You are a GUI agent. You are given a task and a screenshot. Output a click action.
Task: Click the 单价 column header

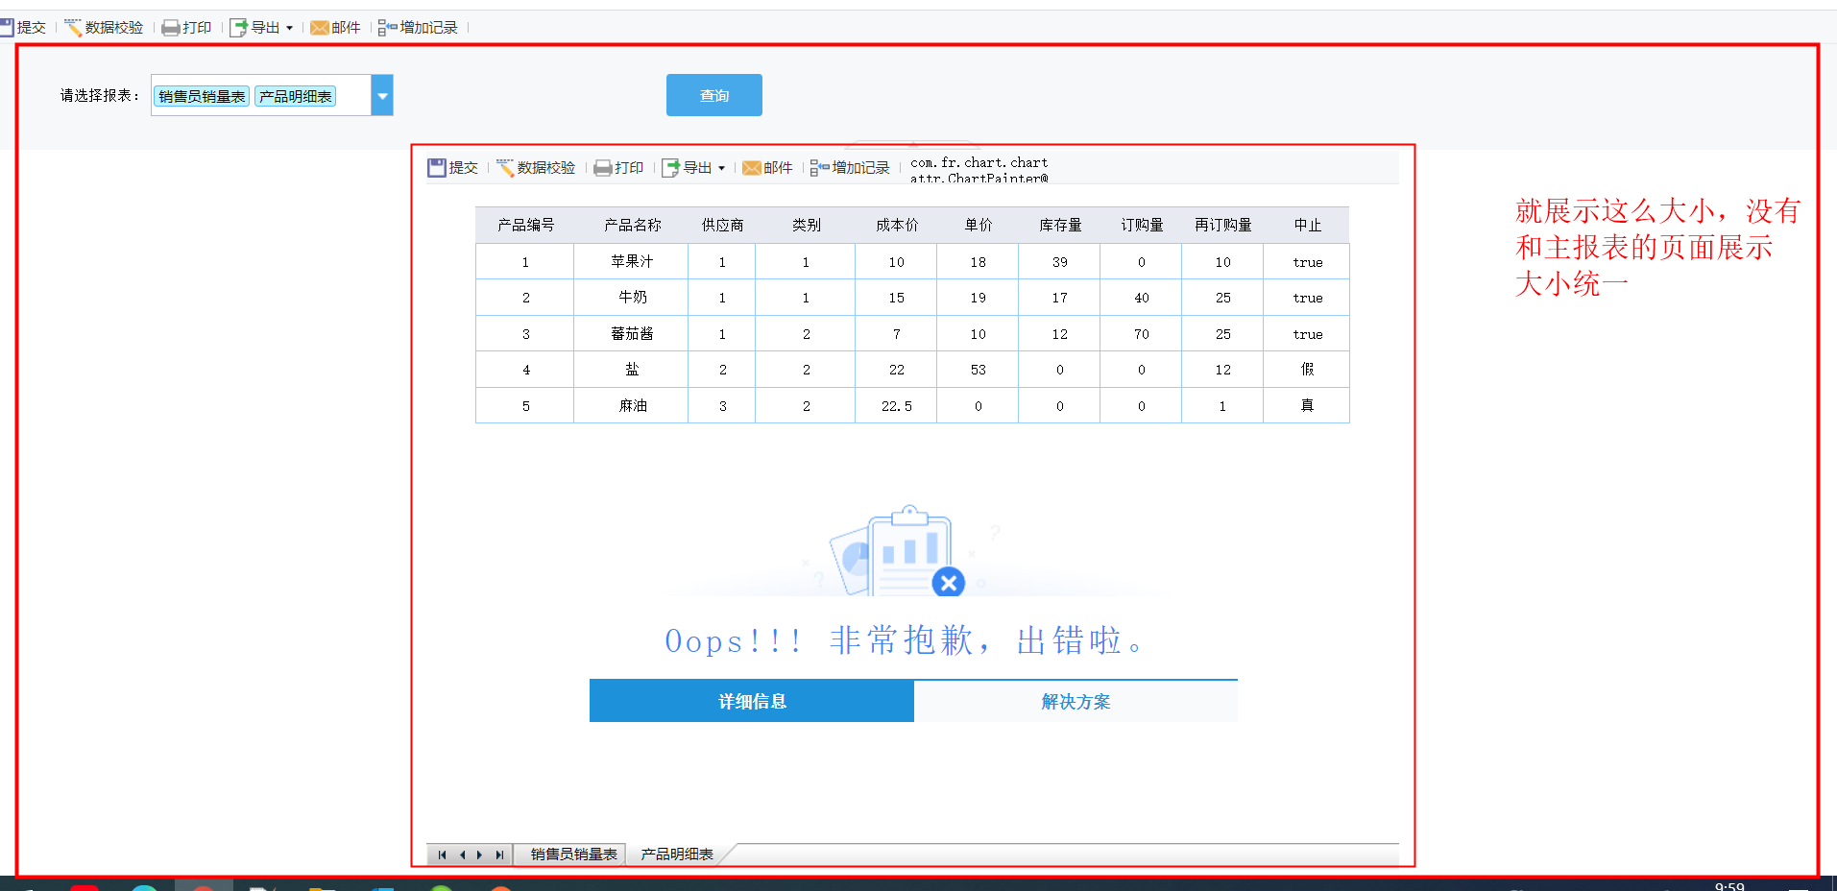(x=978, y=225)
